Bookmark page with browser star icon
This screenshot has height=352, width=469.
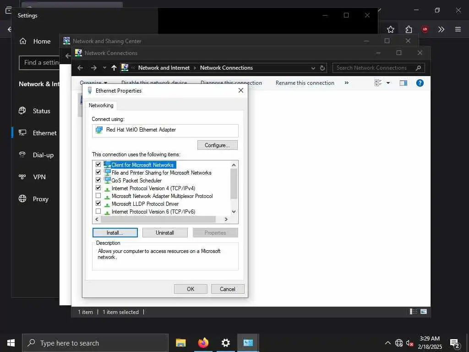click(390, 29)
